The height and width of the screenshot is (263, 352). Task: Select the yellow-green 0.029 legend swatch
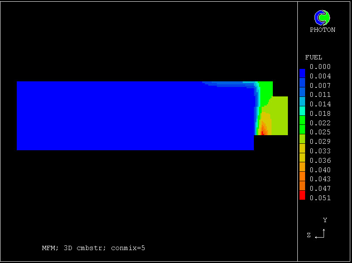click(x=302, y=139)
